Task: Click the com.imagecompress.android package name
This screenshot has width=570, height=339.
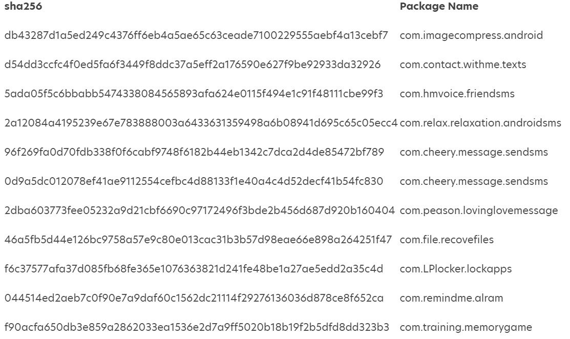Action: click(x=471, y=36)
